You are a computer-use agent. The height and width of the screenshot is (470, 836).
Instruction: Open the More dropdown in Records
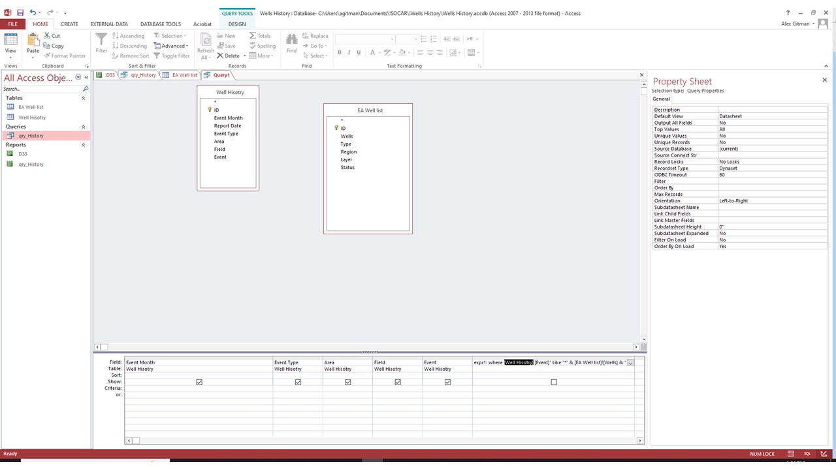pyautogui.click(x=261, y=55)
